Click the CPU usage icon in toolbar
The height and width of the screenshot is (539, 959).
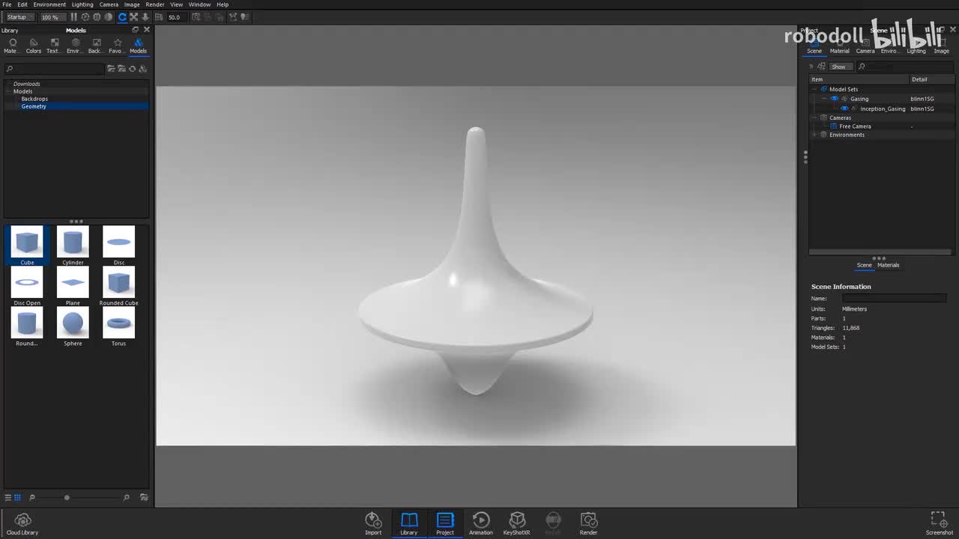click(x=97, y=16)
